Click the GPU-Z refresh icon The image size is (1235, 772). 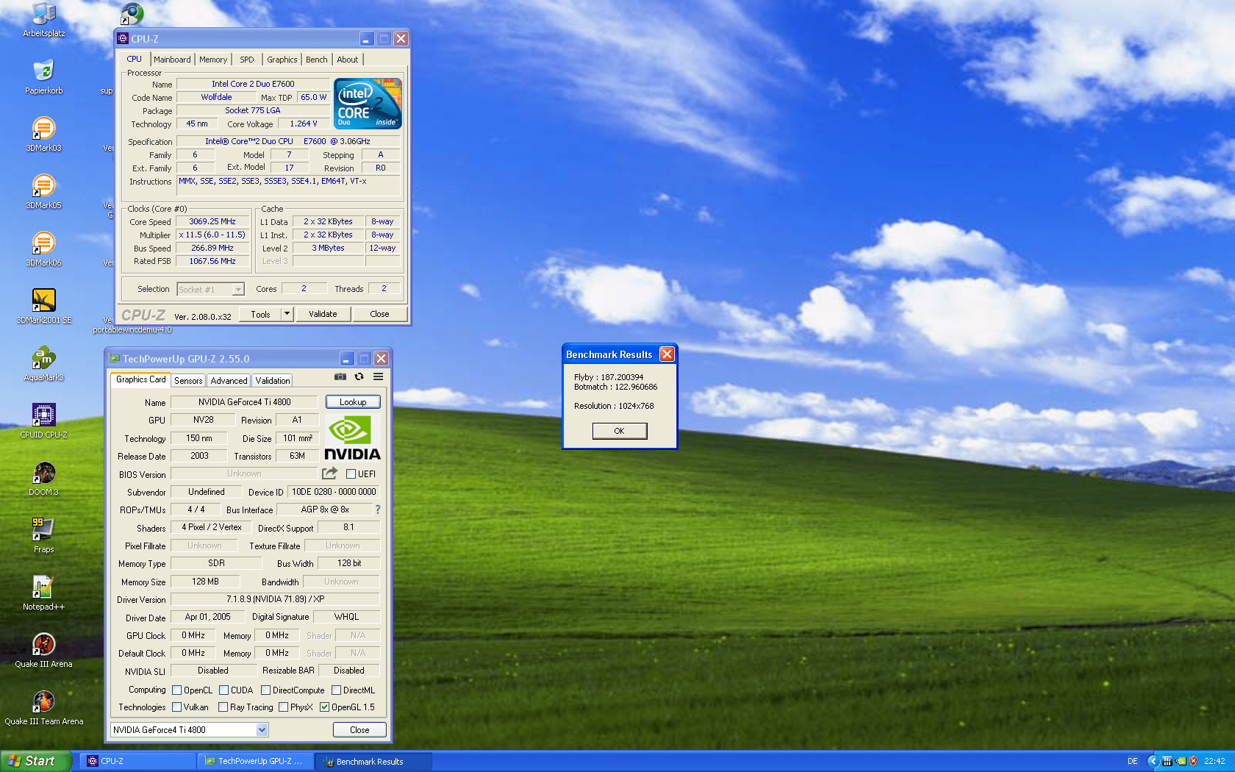(x=359, y=376)
